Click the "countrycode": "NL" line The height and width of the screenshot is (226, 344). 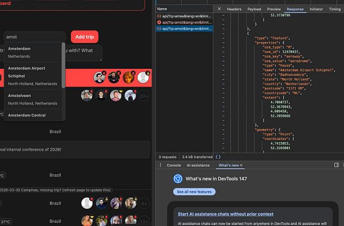click(282, 93)
